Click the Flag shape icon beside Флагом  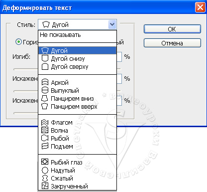click(x=45, y=122)
